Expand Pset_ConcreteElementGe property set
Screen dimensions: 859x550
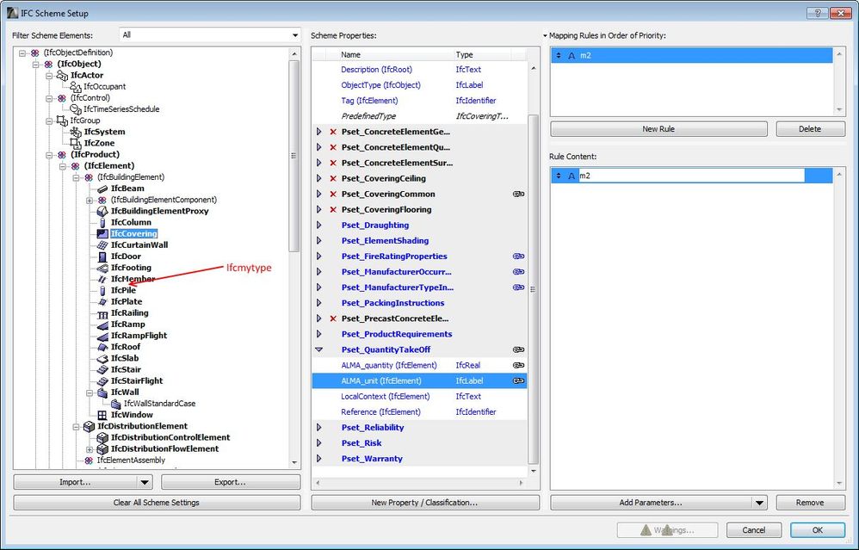(x=318, y=132)
